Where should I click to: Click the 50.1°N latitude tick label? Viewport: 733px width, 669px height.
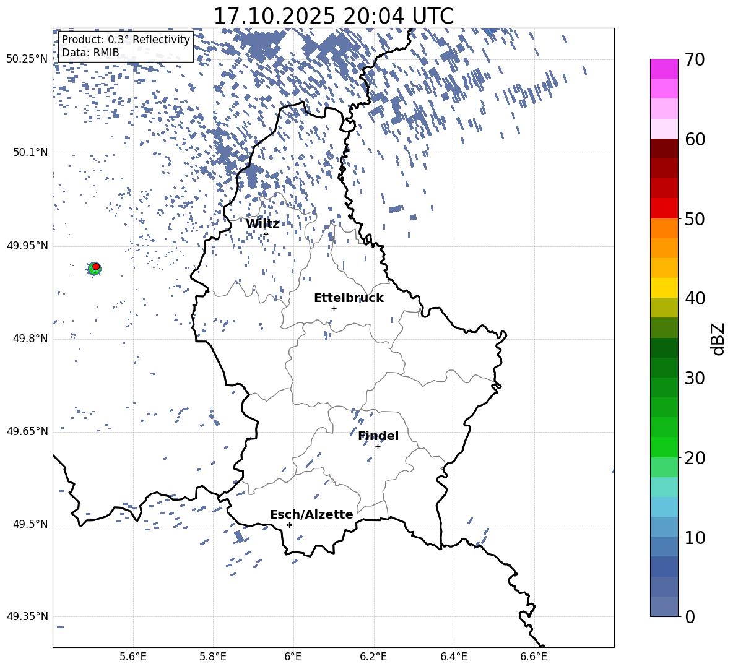click(x=30, y=152)
